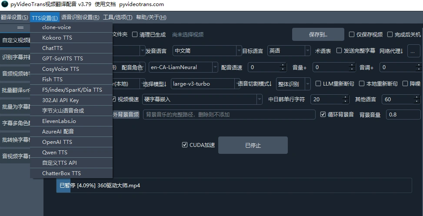Click the '...' network proxy button
423x216 pixels.
coord(413,50)
